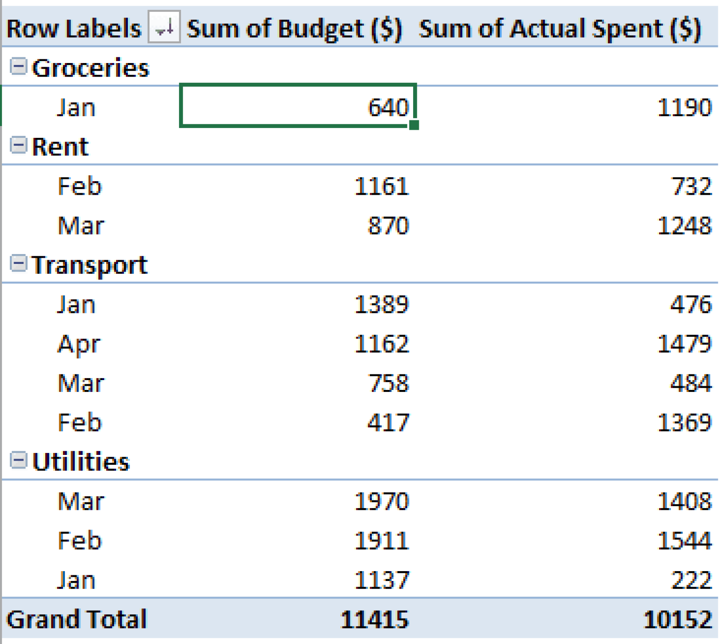Click the Transport Feb actual spent cell 1369

[684, 422]
